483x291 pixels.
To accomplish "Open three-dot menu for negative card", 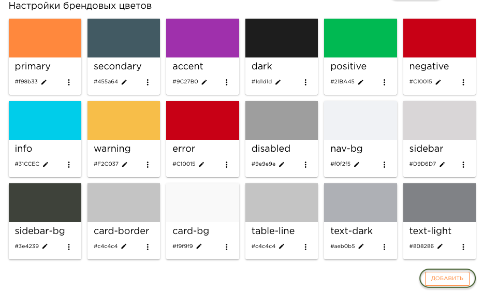I will click(463, 82).
